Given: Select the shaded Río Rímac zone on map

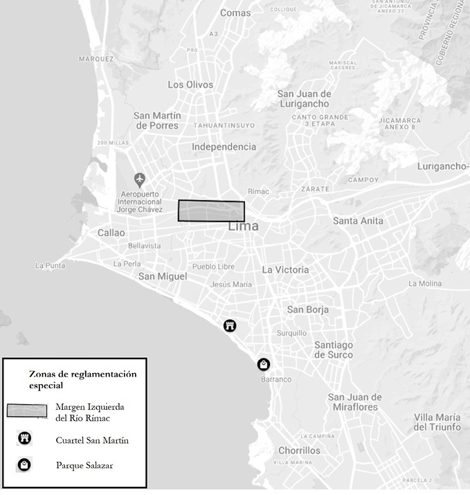Looking at the screenshot, I should pyautogui.click(x=211, y=211).
